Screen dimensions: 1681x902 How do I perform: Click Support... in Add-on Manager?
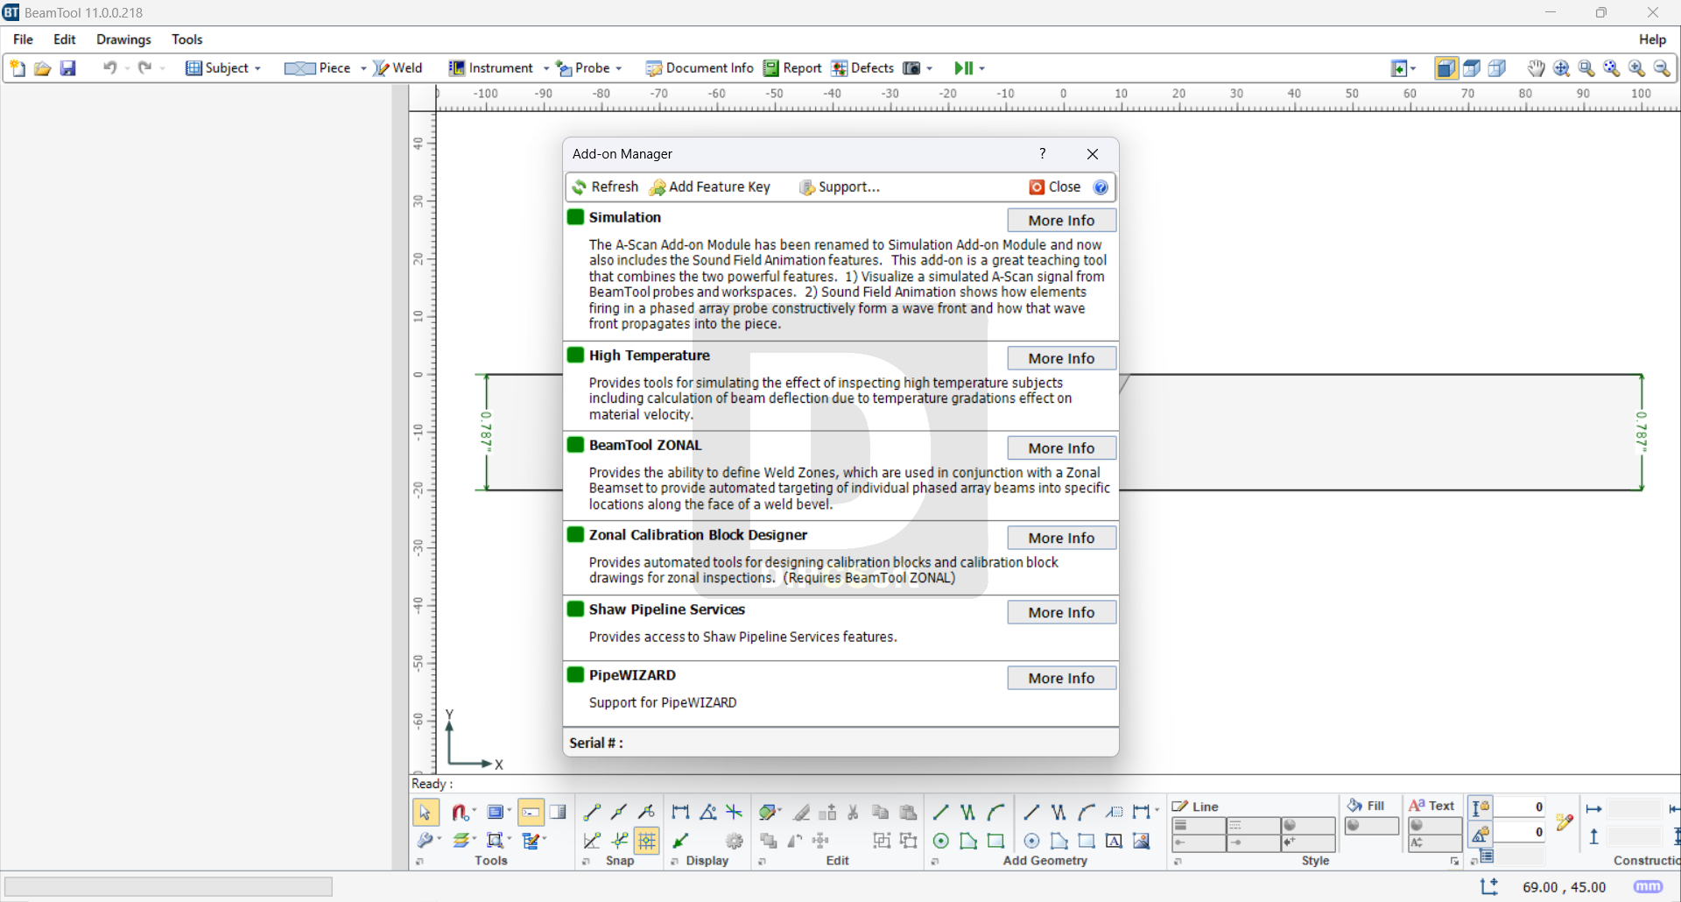pos(839,187)
